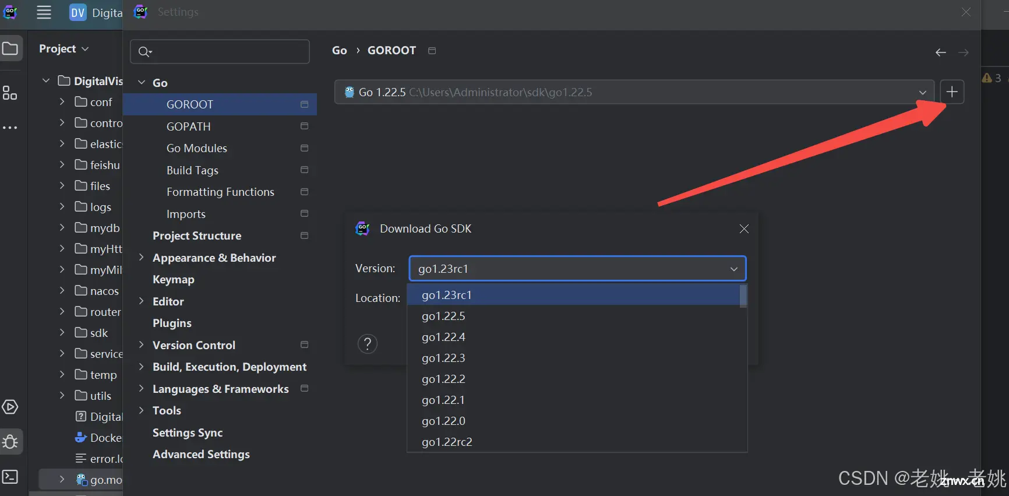Select GOPATH settings page
The image size is (1009, 496).
pos(189,126)
